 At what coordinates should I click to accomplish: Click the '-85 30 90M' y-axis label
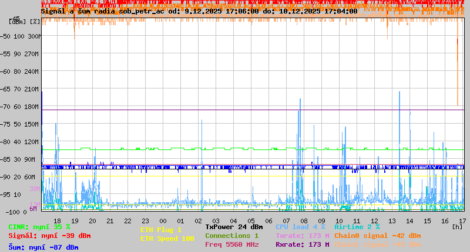pos(18,159)
